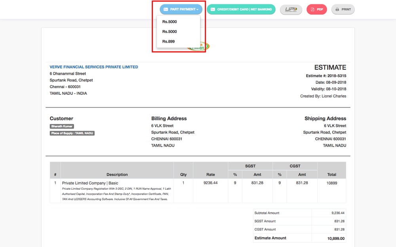Select the UPI payment logo
The image size is (396, 247).
point(291,9)
